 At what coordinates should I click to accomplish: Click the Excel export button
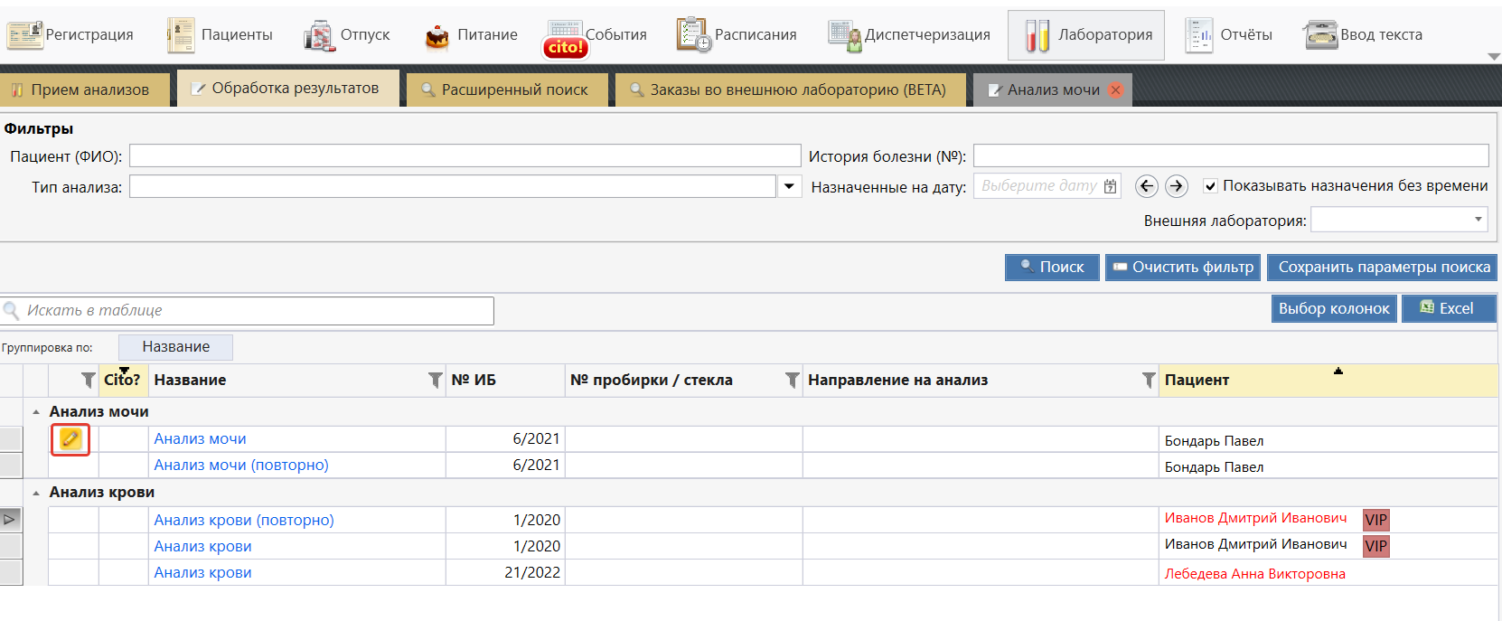[x=1448, y=309]
